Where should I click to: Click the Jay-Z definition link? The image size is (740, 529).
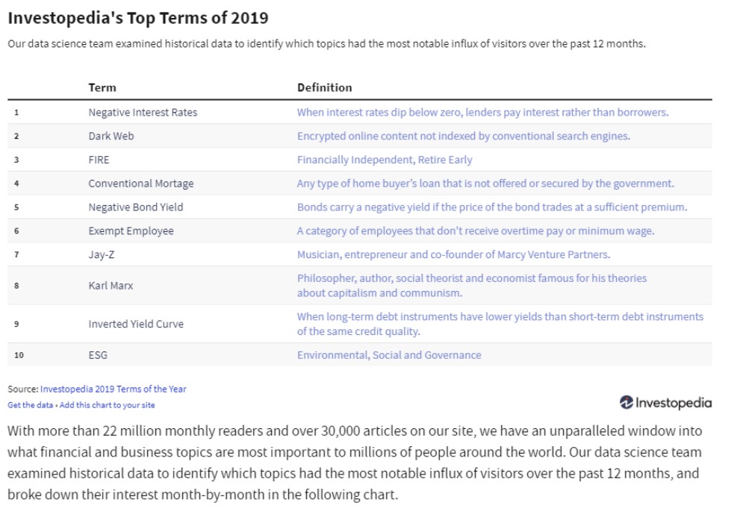[453, 254]
